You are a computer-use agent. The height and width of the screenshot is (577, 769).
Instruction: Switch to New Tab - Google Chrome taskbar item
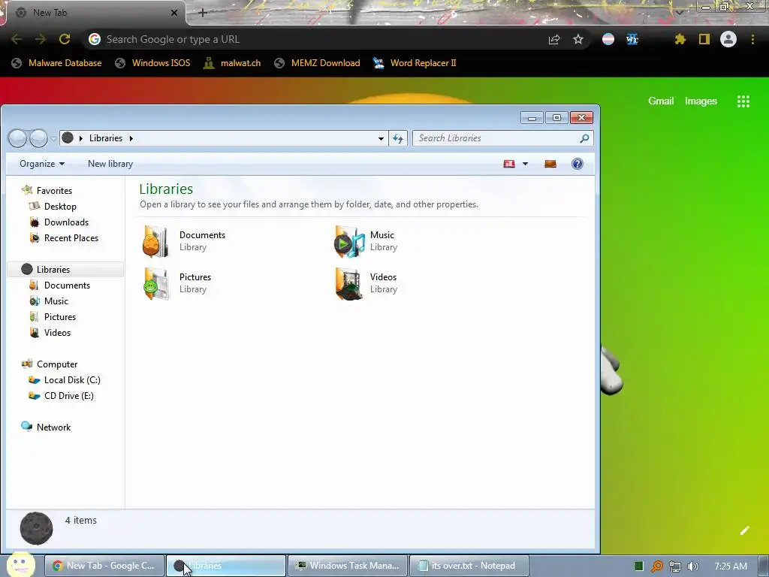coord(104,566)
